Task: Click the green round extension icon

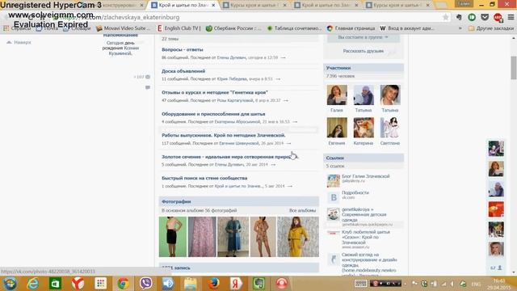Action: (x=472, y=17)
